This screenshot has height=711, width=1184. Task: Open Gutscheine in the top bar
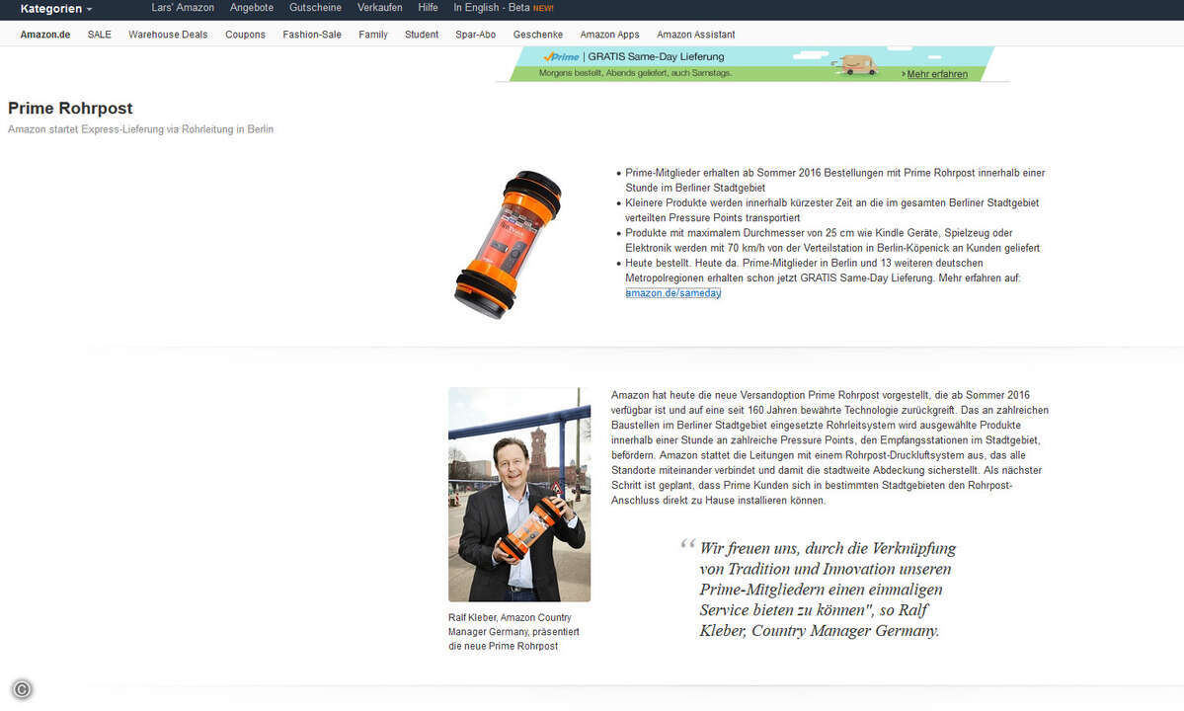[x=315, y=8]
